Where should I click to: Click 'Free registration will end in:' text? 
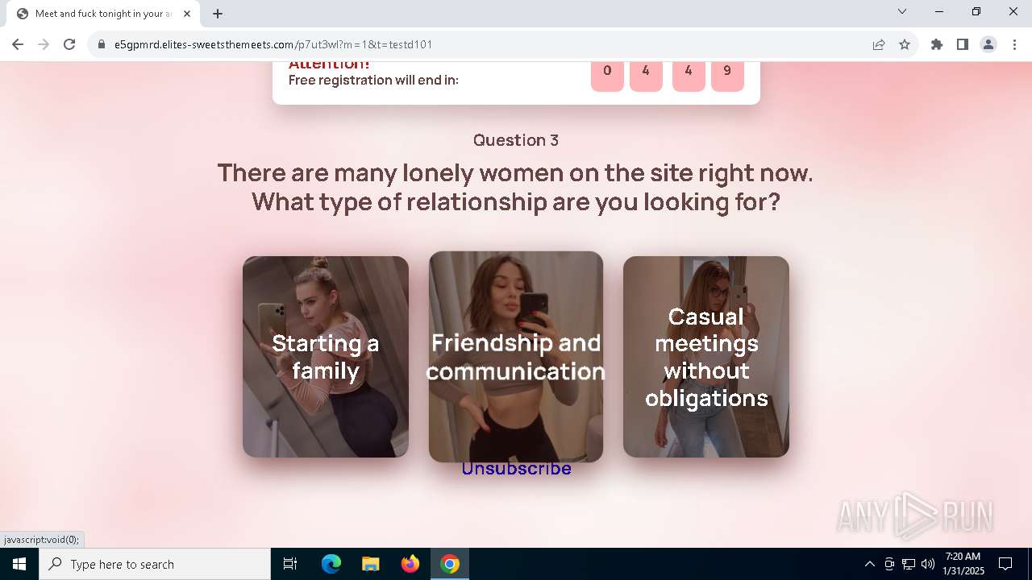point(373,80)
